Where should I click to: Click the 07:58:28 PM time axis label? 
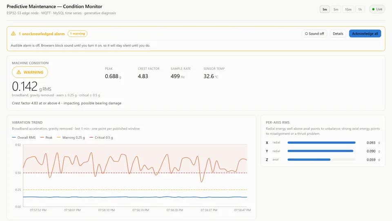point(175,210)
